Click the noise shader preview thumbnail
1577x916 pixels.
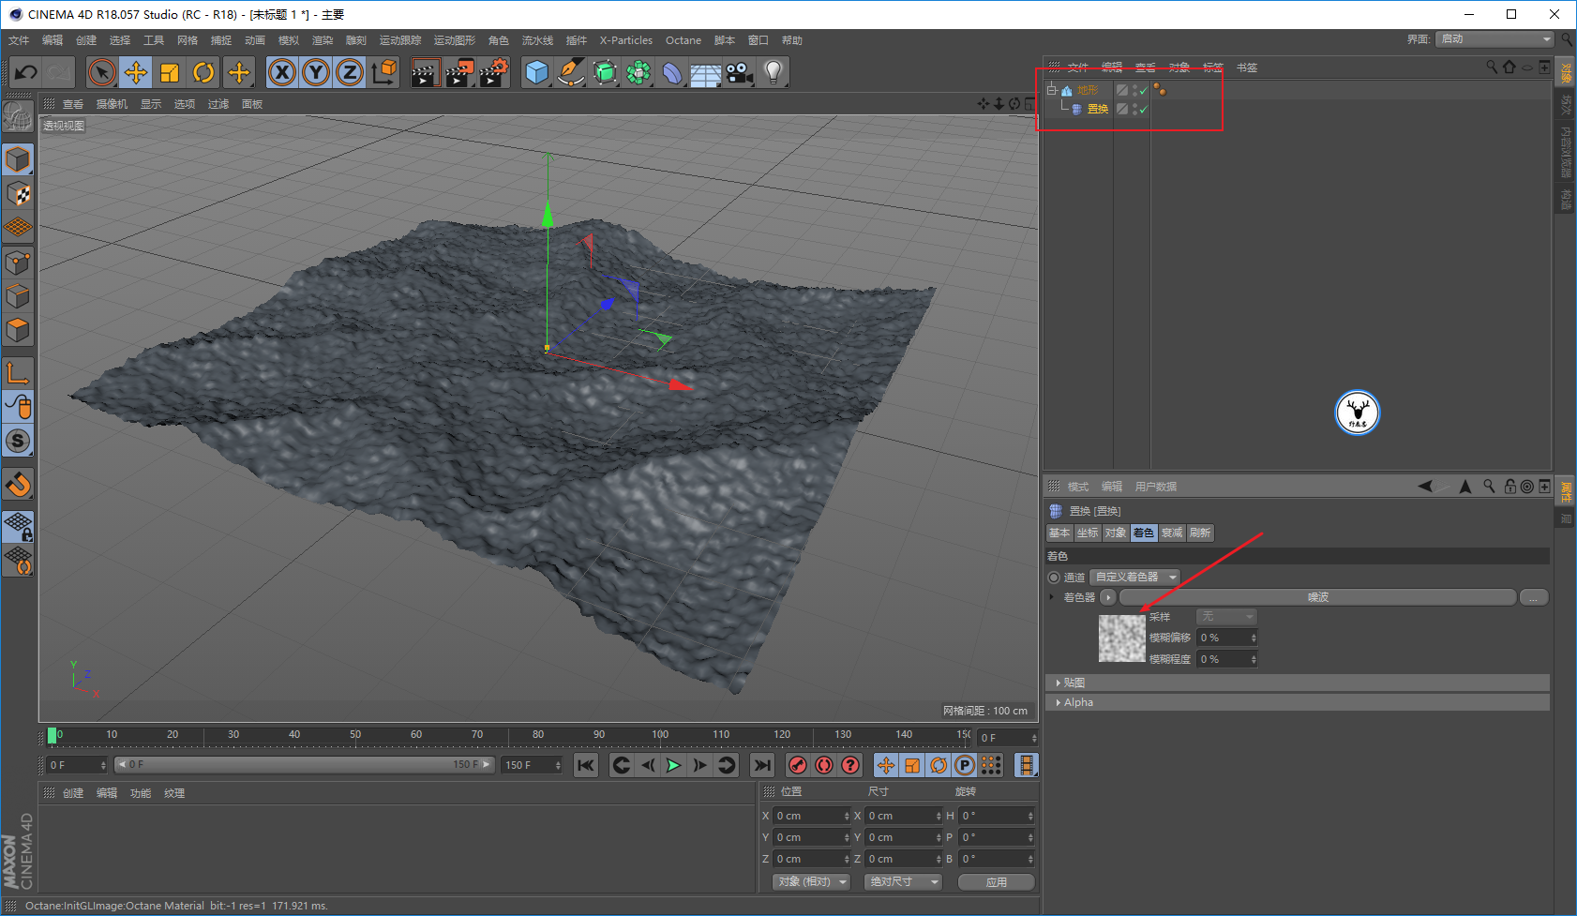pyautogui.click(x=1121, y=638)
